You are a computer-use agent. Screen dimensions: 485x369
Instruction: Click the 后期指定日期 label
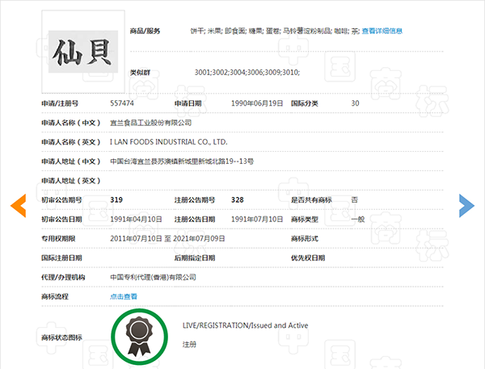coord(195,258)
